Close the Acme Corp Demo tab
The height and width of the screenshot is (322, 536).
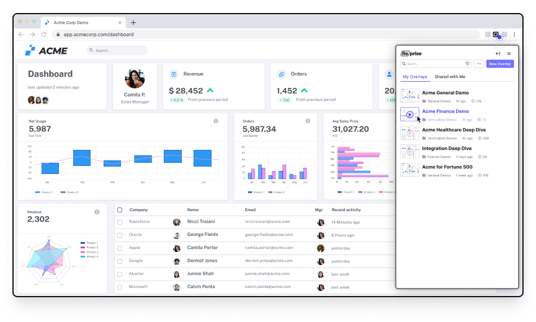point(120,22)
